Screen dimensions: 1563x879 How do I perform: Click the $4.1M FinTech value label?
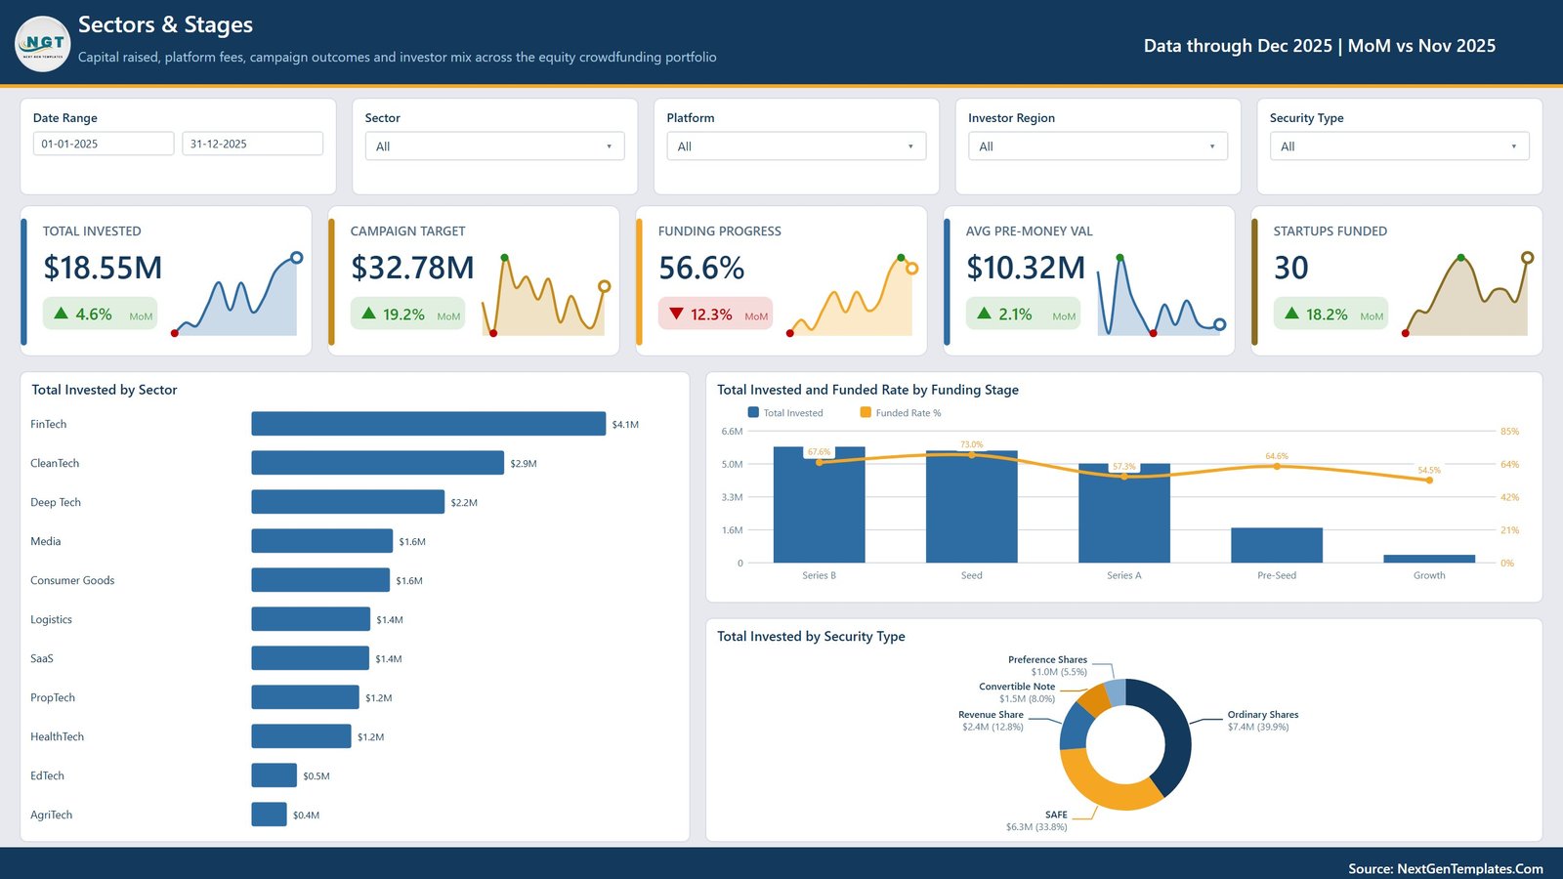[625, 425]
